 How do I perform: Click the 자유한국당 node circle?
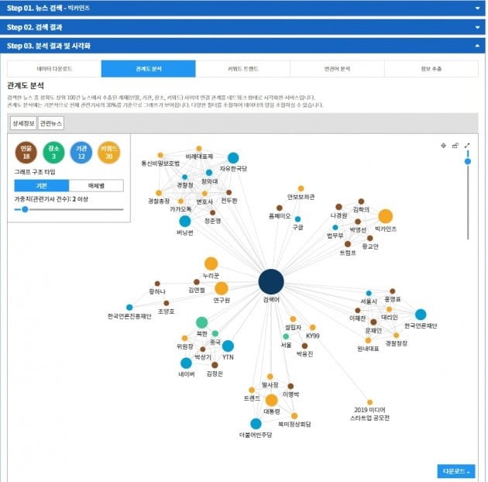[x=232, y=158]
